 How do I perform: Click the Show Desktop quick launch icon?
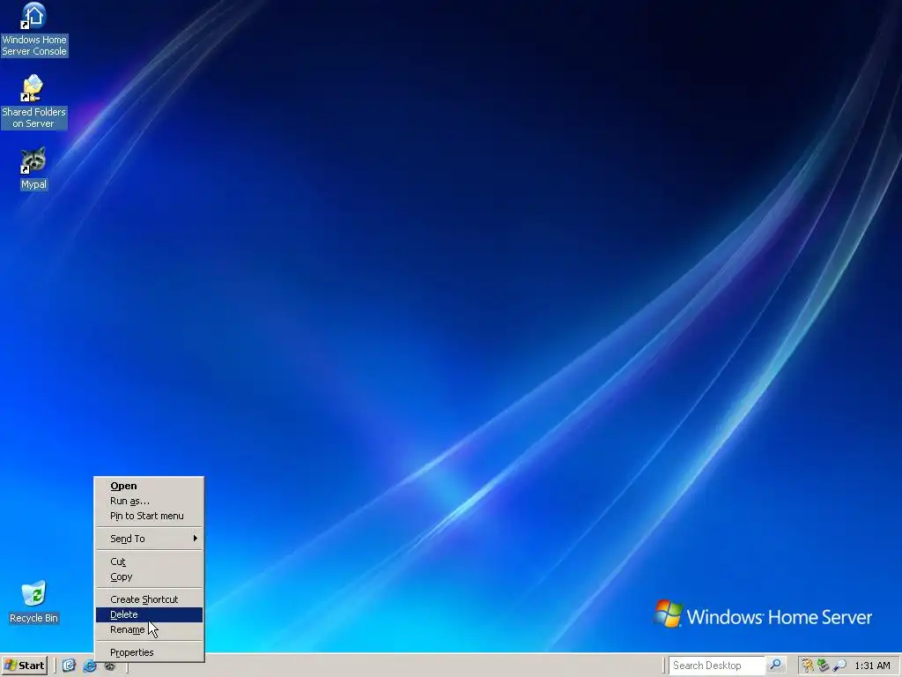(x=69, y=666)
